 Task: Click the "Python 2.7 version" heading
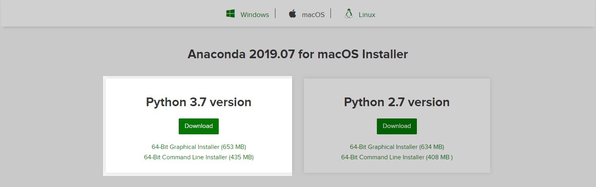(397, 102)
